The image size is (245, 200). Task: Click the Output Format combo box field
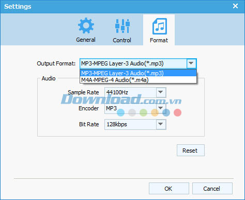click(x=138, y=63)
